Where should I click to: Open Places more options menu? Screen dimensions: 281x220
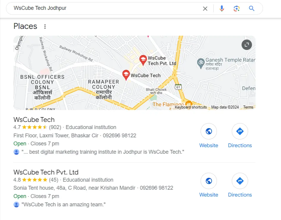click(45, 26)
